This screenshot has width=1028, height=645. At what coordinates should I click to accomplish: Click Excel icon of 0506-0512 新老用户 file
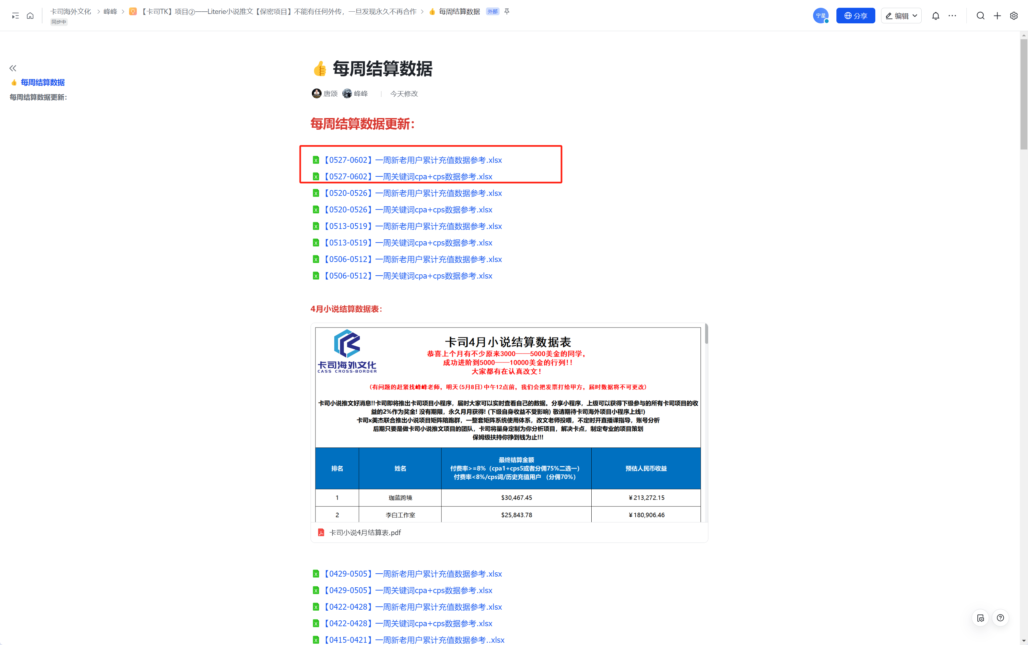pyautogui.click(x=316, y=259)
